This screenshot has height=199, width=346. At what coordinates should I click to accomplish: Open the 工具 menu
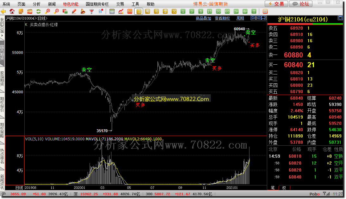(135, 4)
